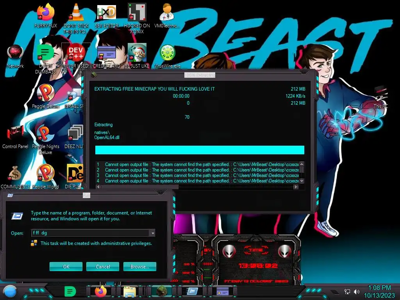Open the This PC desktop icon
This screenshot has width=400, height=300.
[380, 97]
